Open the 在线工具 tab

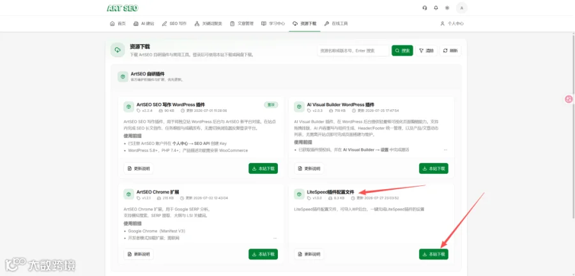(336, 24)
